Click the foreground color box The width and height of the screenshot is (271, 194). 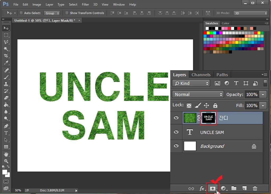(5, 172)
